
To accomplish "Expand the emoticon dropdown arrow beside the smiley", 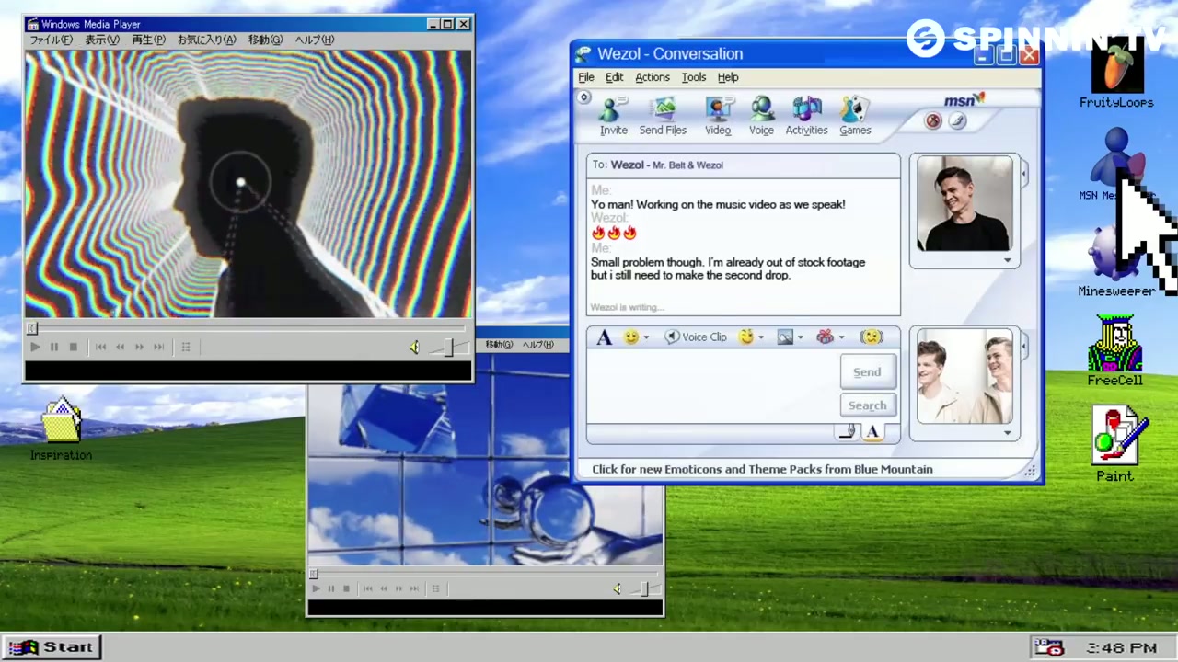I will [646, 337].
